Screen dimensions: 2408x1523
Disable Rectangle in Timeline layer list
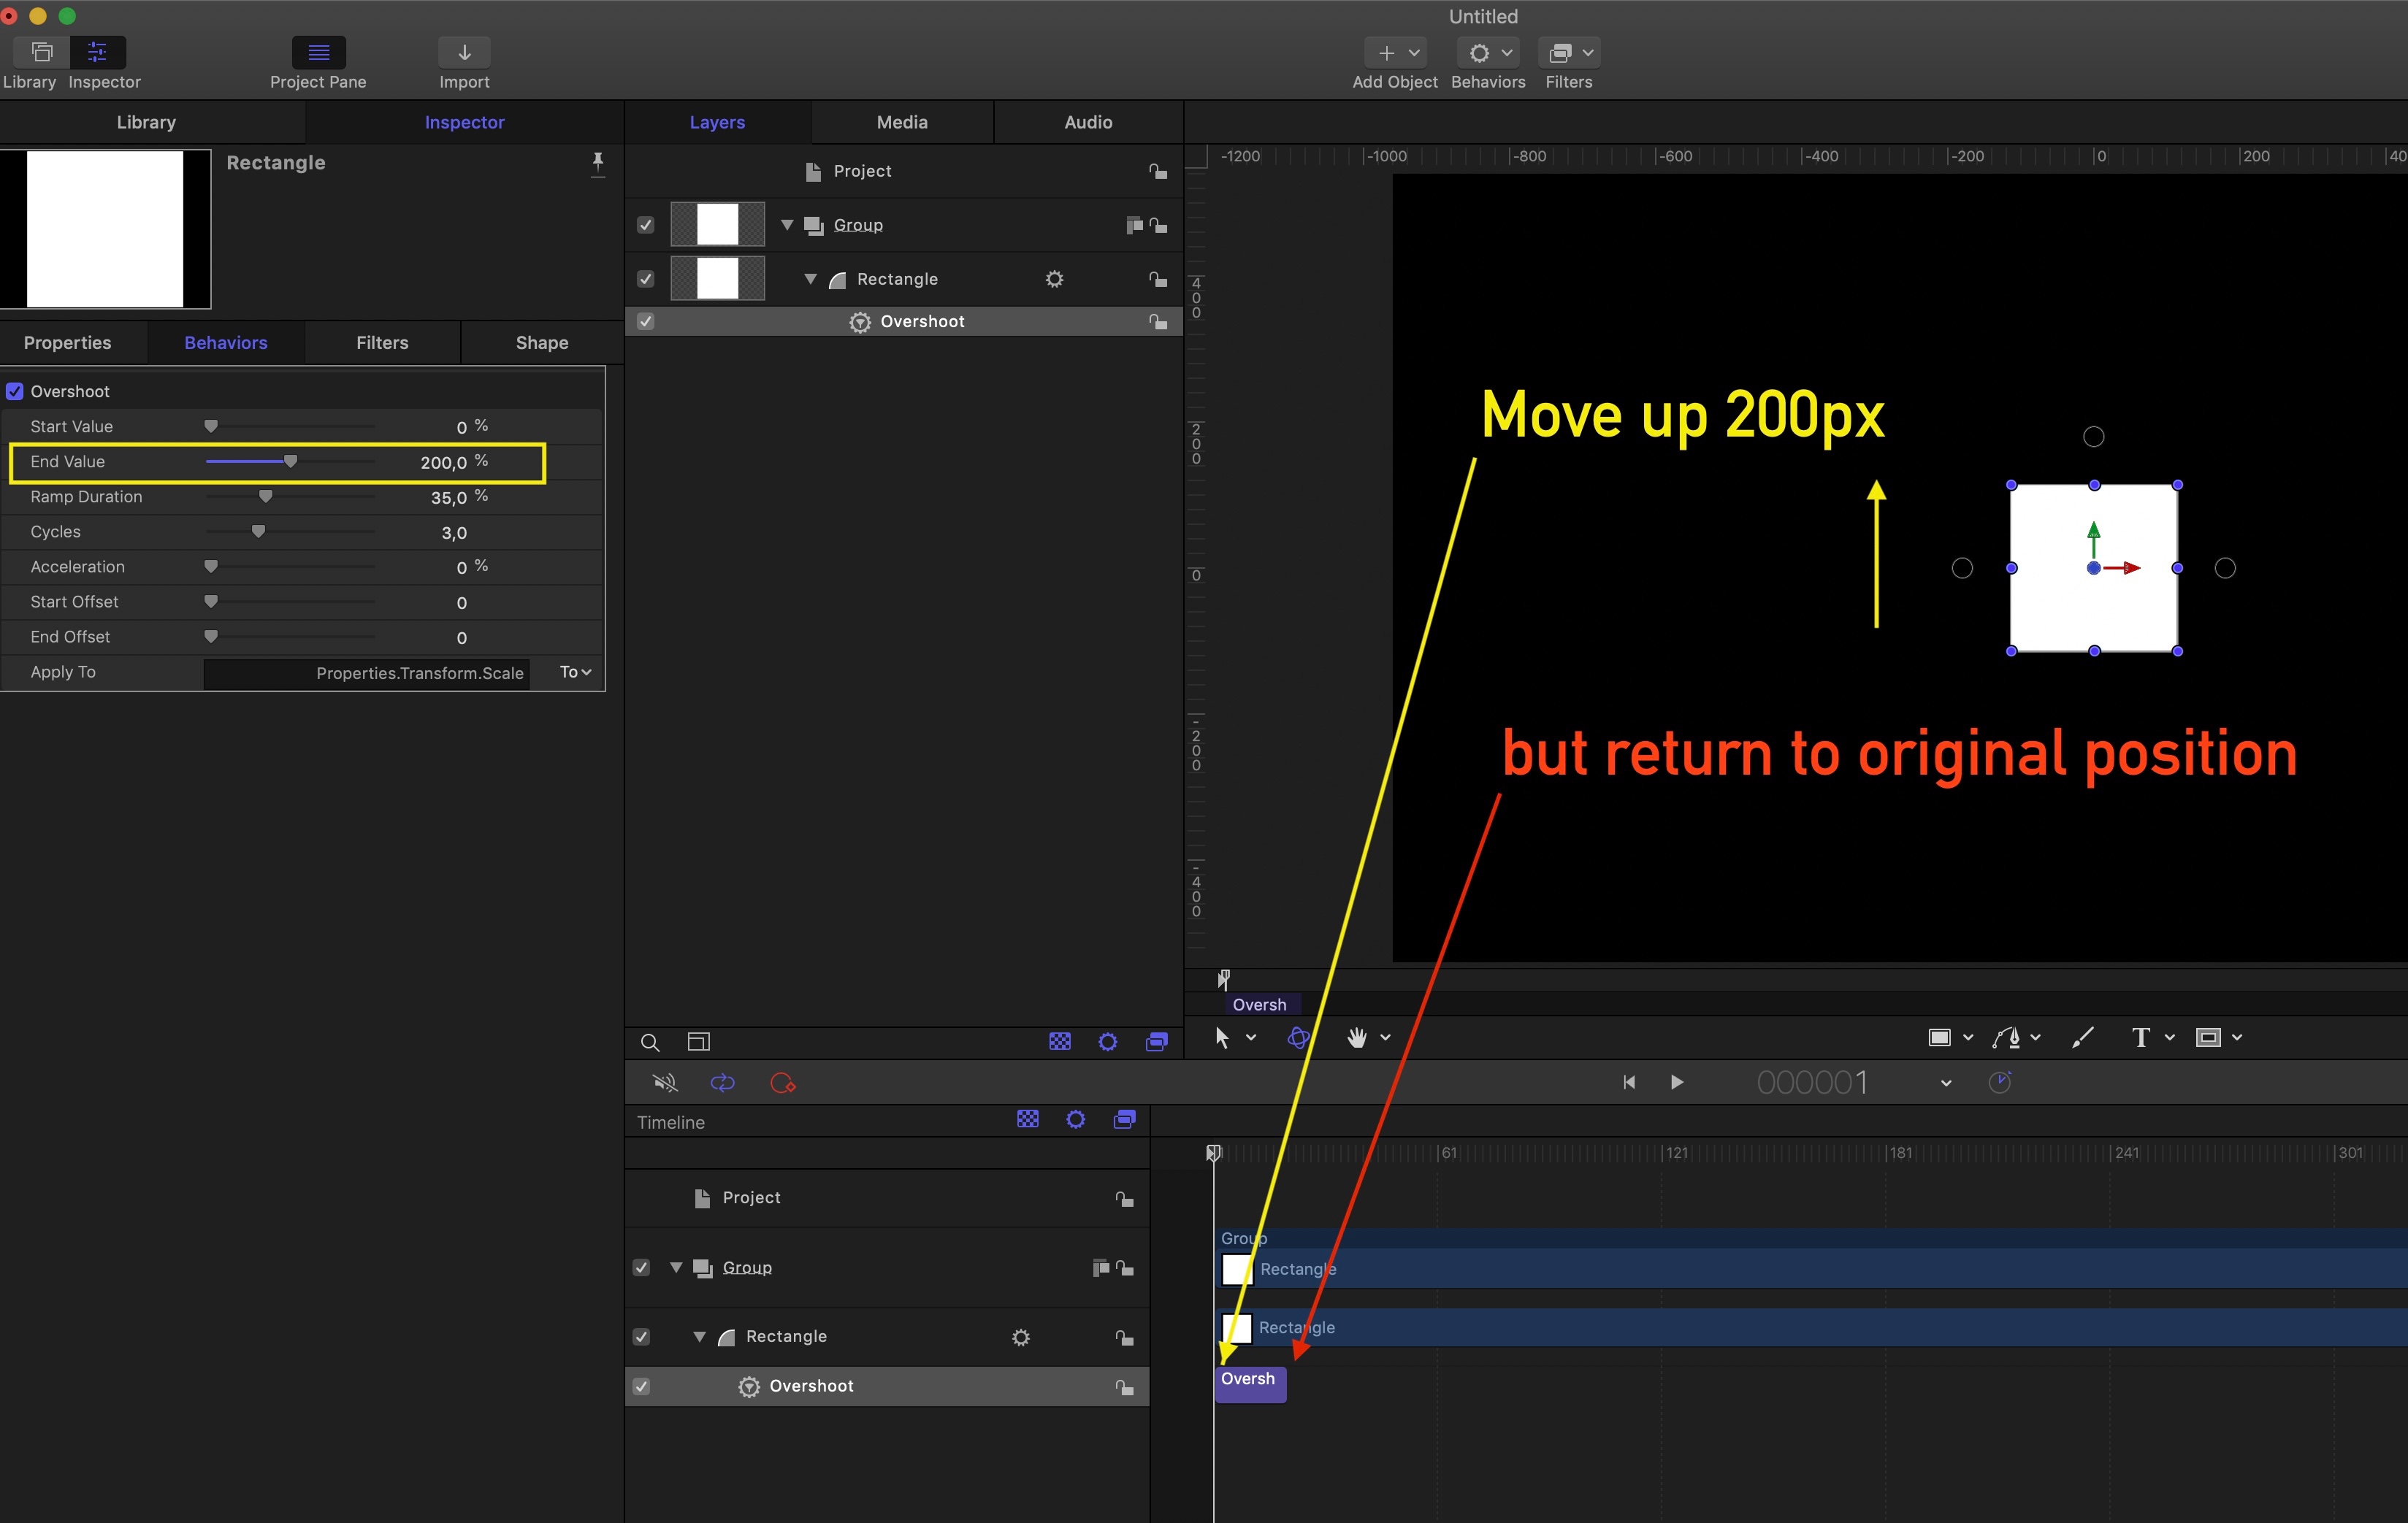pyautogui.click(x=642, y=1337)
